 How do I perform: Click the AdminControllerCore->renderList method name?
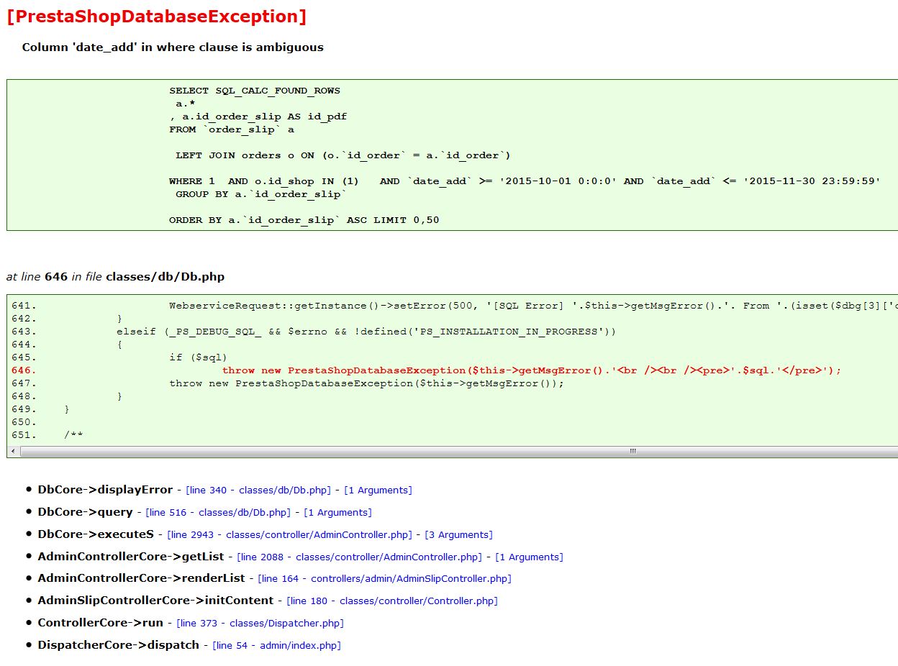(141, 578)
